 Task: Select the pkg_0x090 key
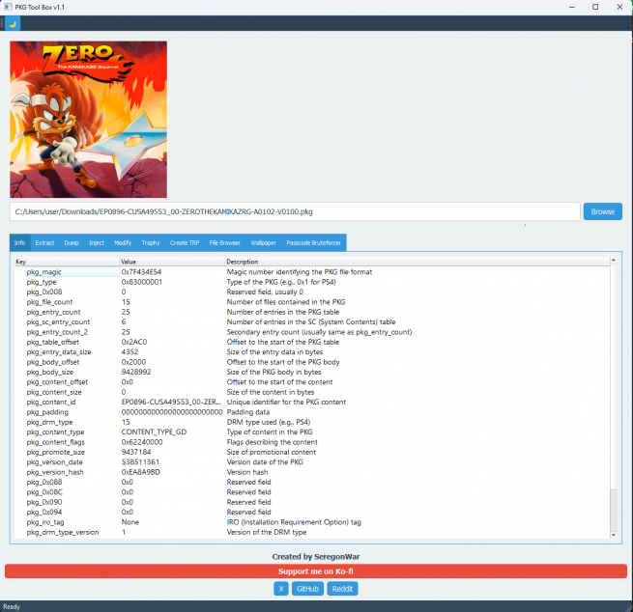tap(44, 502)
